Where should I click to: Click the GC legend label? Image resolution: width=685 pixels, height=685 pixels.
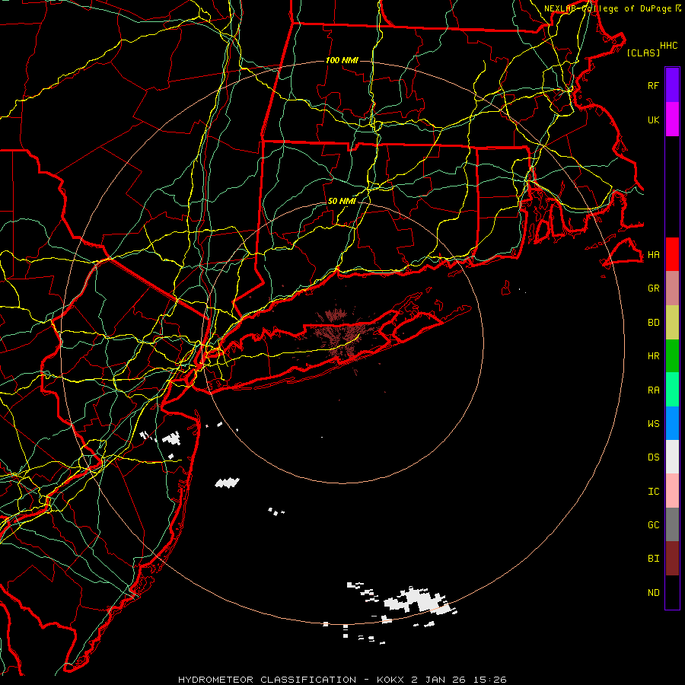pos(654,525)
